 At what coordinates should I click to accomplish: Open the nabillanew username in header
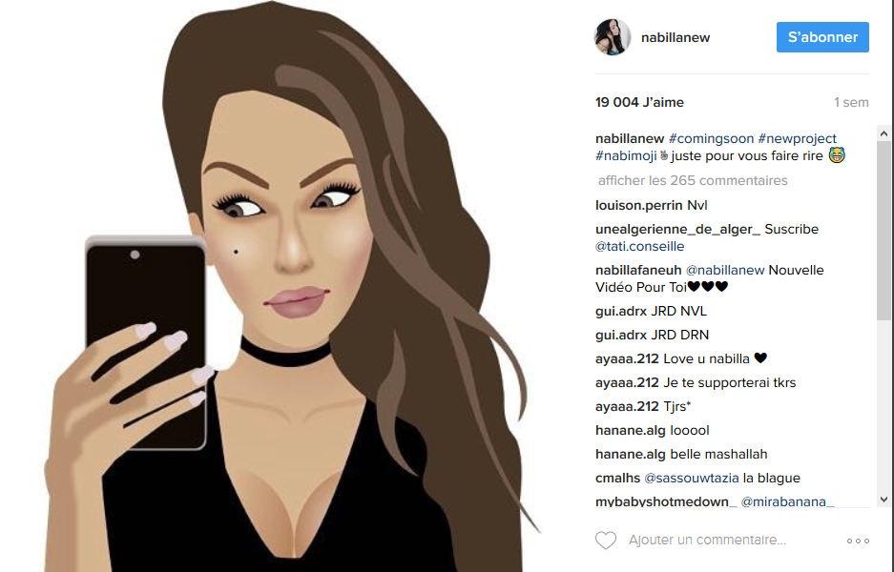tap(676, 37)
